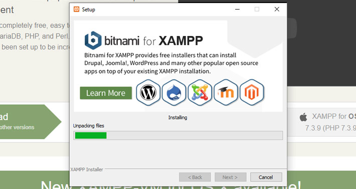Select the Drupal hexagon icon
356x189 pixels.
[174, 92]
